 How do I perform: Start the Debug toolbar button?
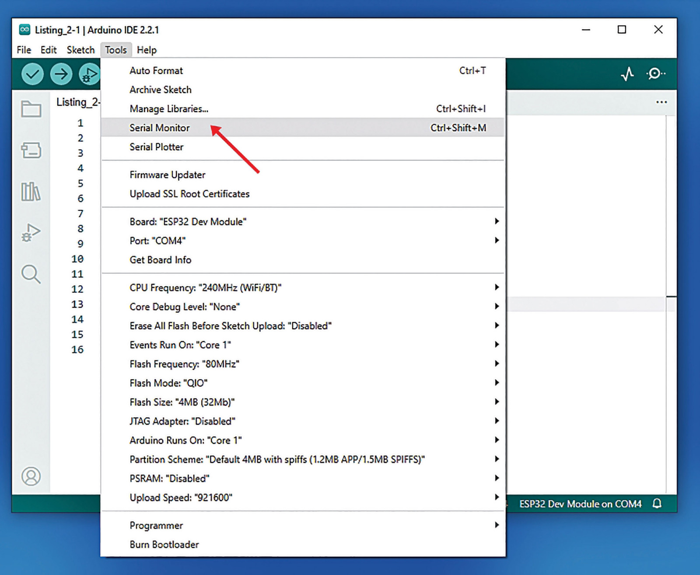tap(89, 74)
